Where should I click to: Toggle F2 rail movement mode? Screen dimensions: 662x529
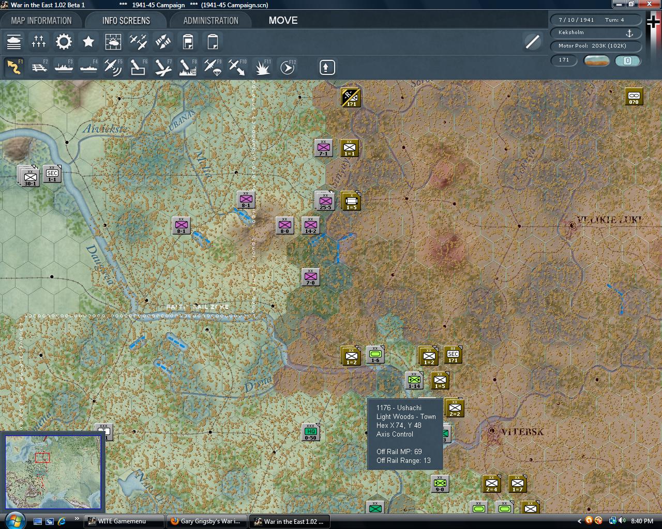tap(39, 67)
